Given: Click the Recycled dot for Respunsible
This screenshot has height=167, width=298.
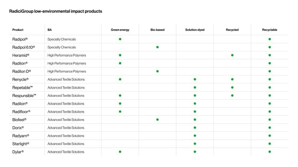Looking at the screenshot, I should [x=232, y=95].
